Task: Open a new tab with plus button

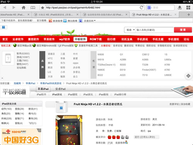Action: pyautogui.click(x=189, y=15)
